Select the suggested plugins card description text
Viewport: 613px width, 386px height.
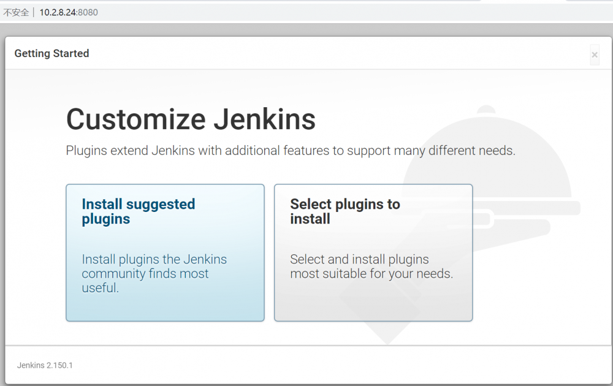[154, 273]
